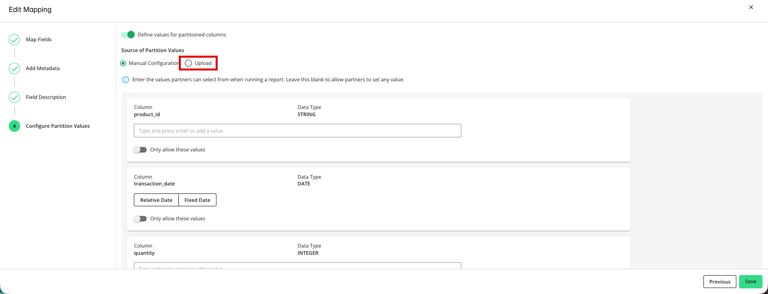Image resolution: width=768 pixels, height=294 pixels.
Task: Toggle Define values for partitioned columns
Action: click(x=128, y=35)
